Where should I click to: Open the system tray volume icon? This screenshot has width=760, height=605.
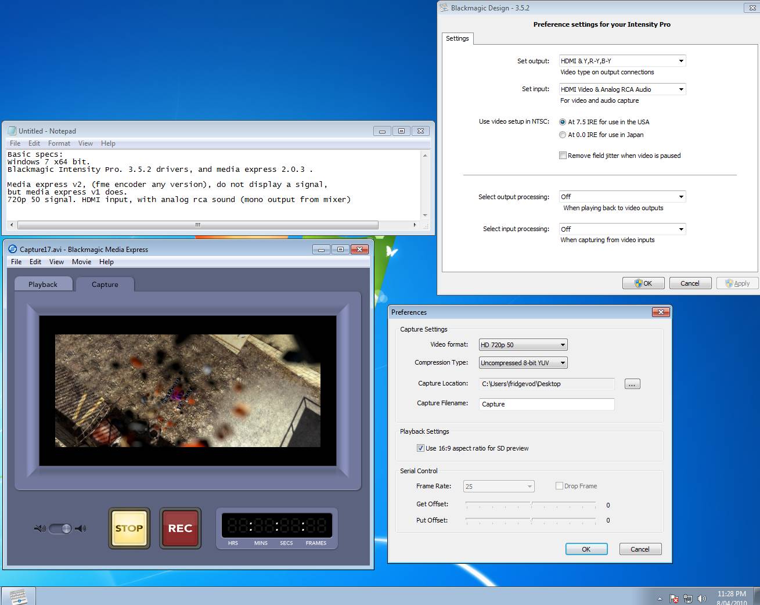[701, 598]
